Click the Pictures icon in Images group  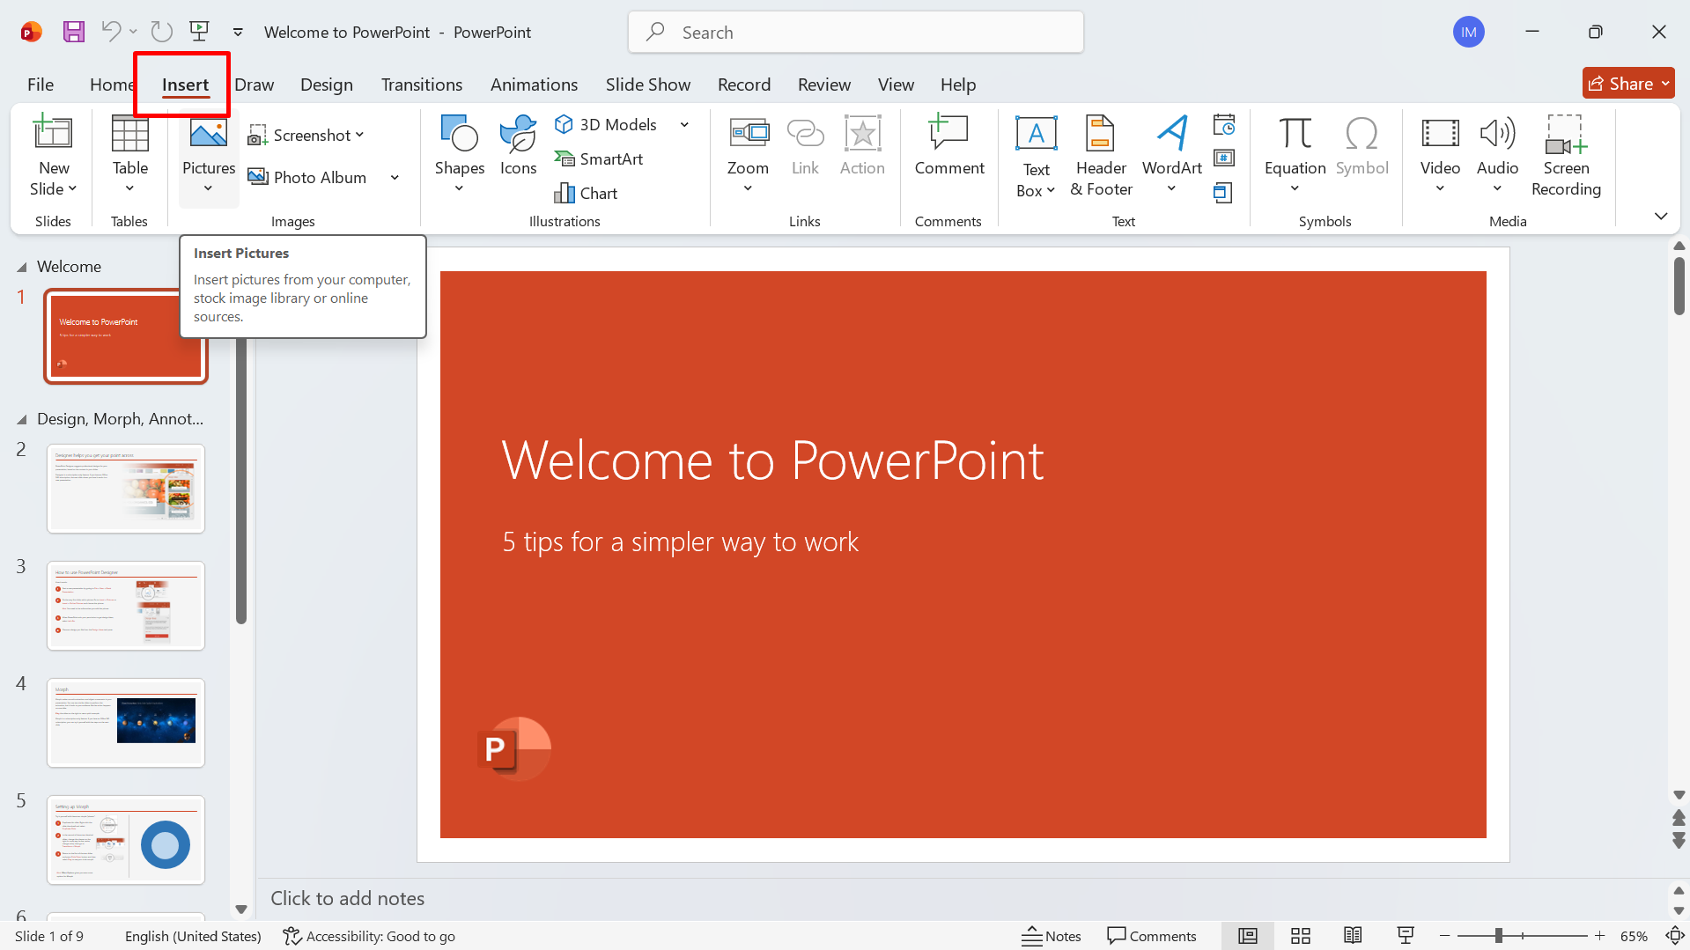[x=209, y=134]
